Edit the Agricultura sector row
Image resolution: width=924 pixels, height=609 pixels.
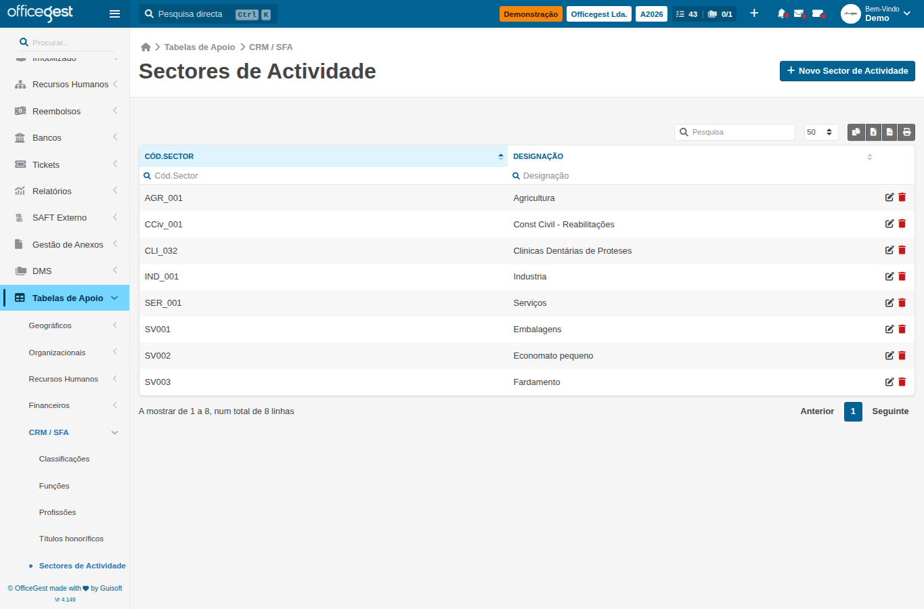(x=889, y=198)
